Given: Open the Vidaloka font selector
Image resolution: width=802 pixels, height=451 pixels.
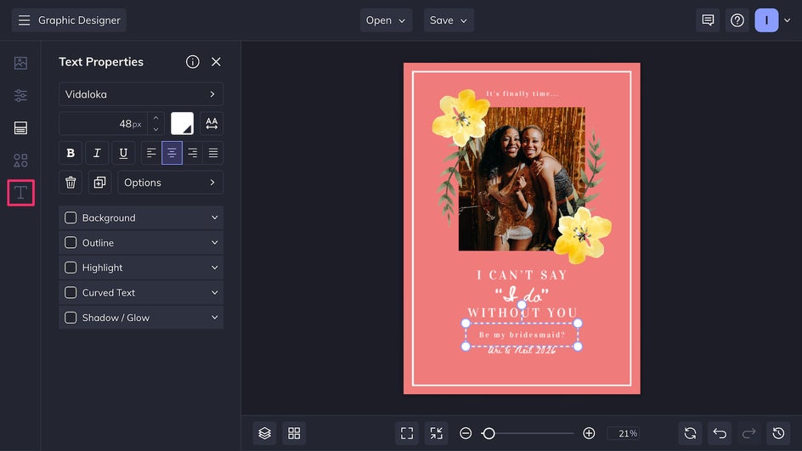Looking at the screenshot, I should pyautogui.click(x=141, y=94).
